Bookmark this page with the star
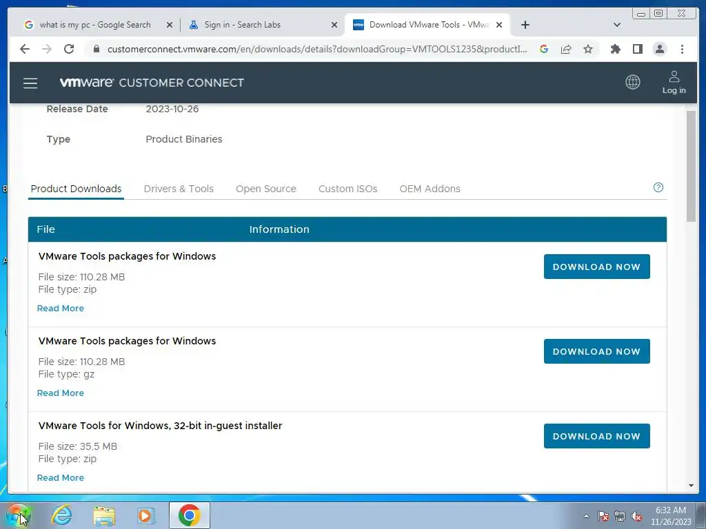Viewport: 706px width, 529px height. pyautogui.click(x=587, y=49)
